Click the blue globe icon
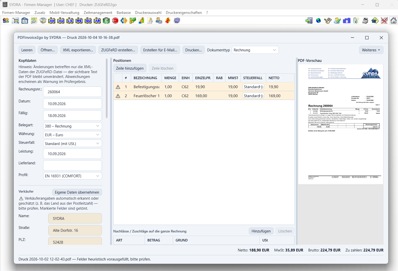Image resolution: width=398 pixels, height=271 pixels. point(319,21)
